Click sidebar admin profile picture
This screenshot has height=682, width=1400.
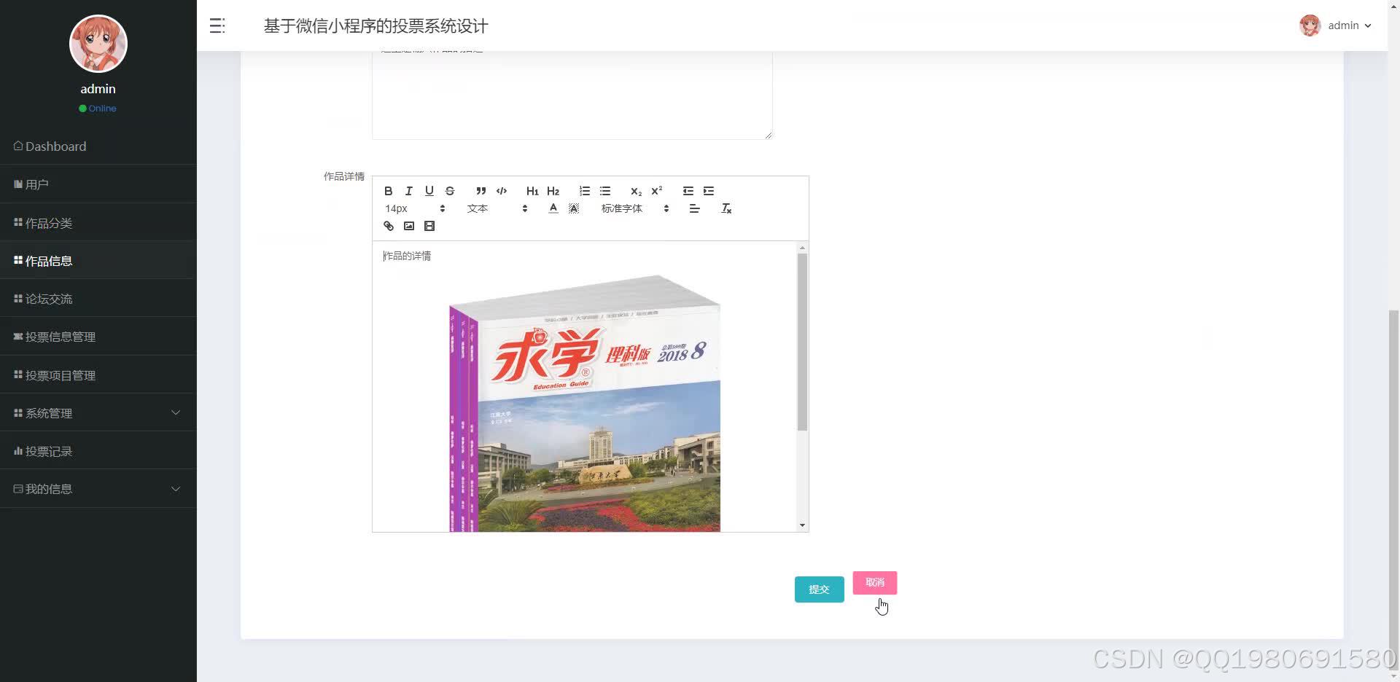tap(98, 44)
